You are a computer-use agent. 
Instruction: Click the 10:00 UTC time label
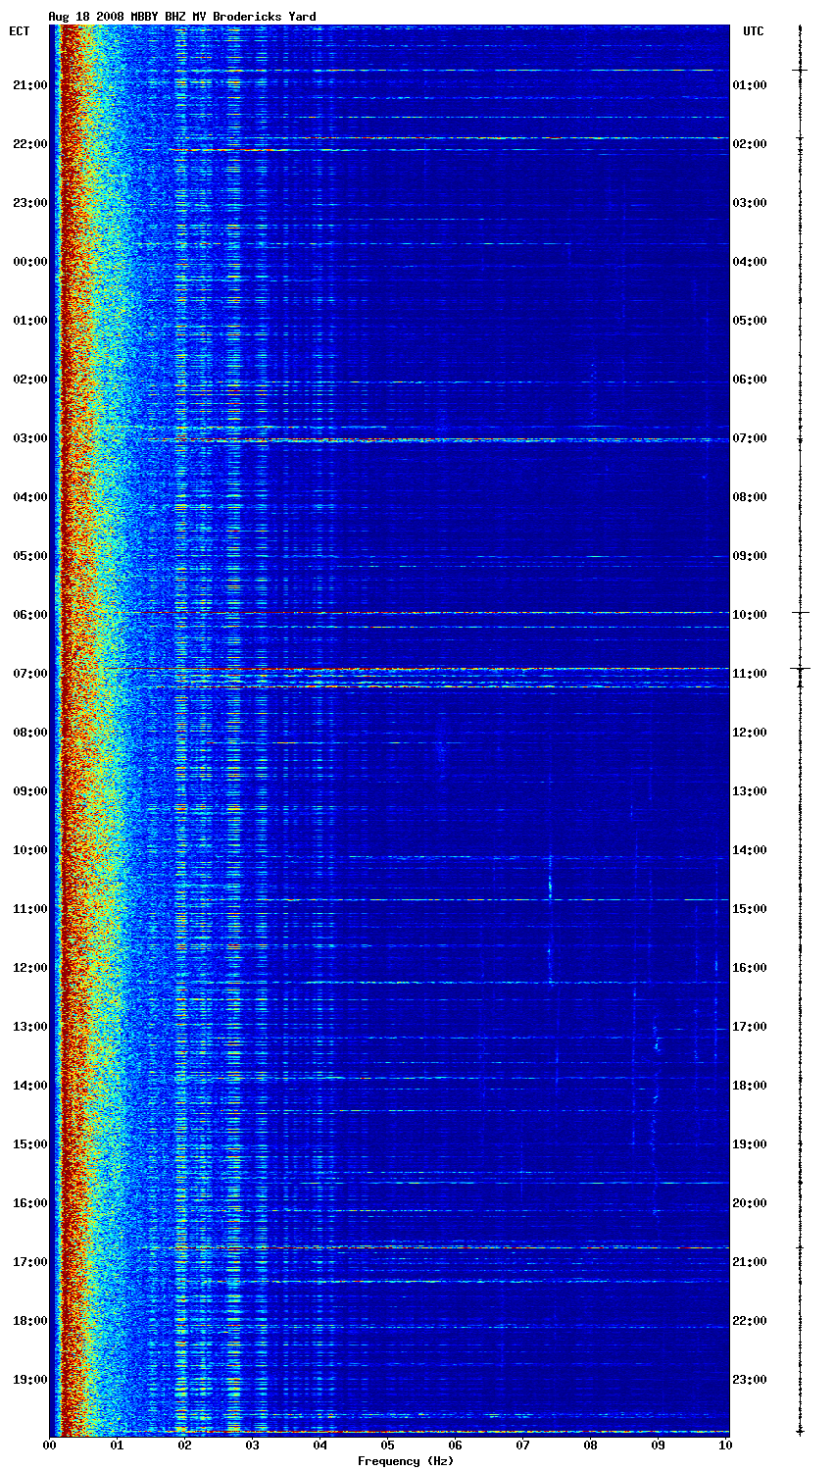[750, 615]
